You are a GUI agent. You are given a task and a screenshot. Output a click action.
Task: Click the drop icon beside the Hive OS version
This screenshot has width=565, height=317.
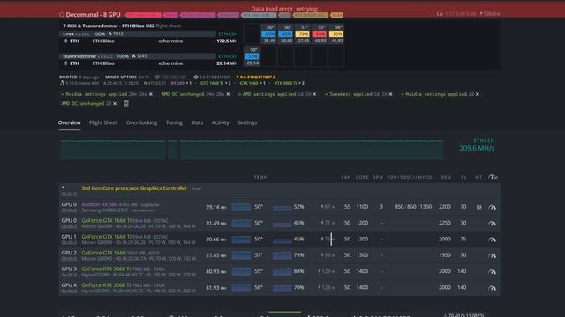[x=62, y=83]
